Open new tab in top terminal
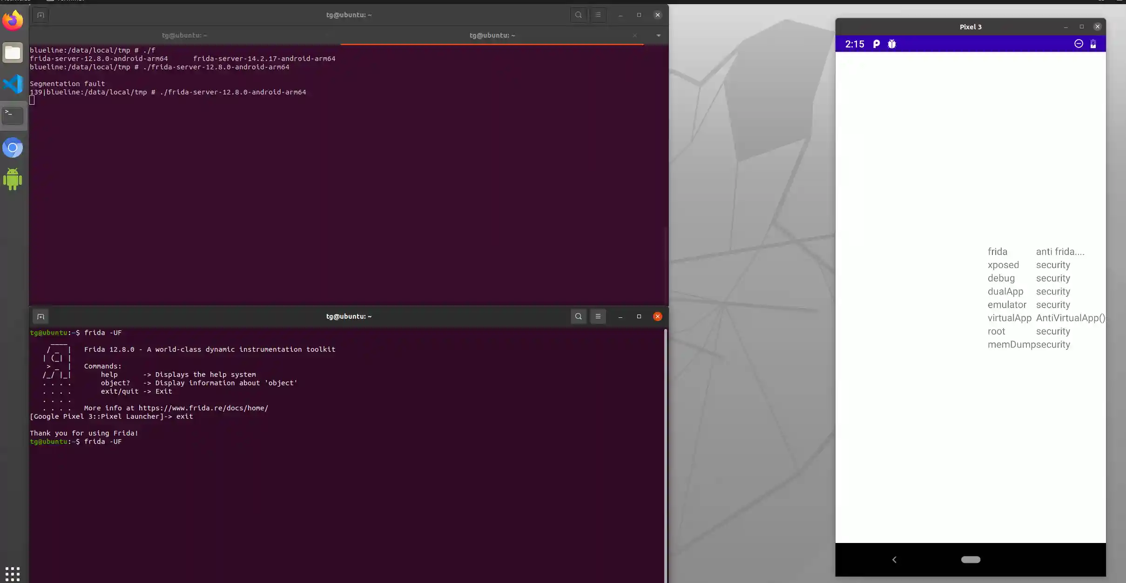The height and width of the screenshot is (583, 1126). click(40, 15)
